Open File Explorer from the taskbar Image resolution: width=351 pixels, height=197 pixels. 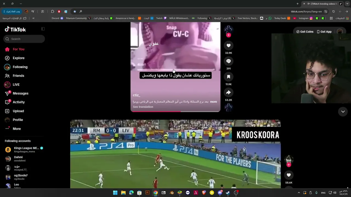(x=123, y=193)
